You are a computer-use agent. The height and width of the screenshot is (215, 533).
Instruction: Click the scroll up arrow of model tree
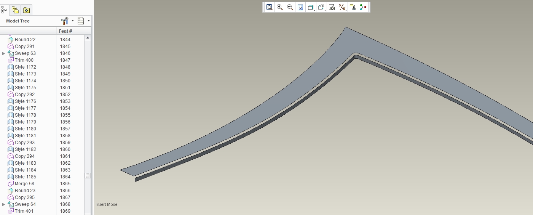coord(88,38)
